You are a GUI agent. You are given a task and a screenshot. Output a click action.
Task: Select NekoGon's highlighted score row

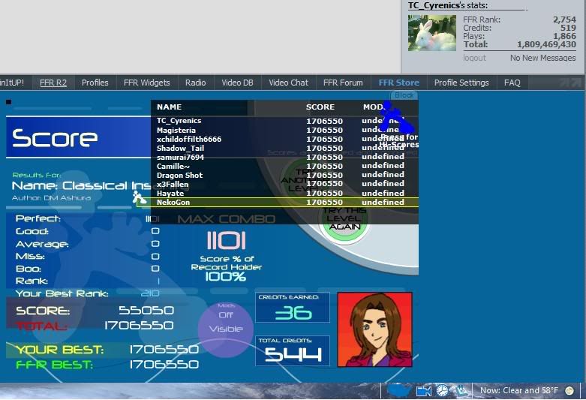coord(284,203)
